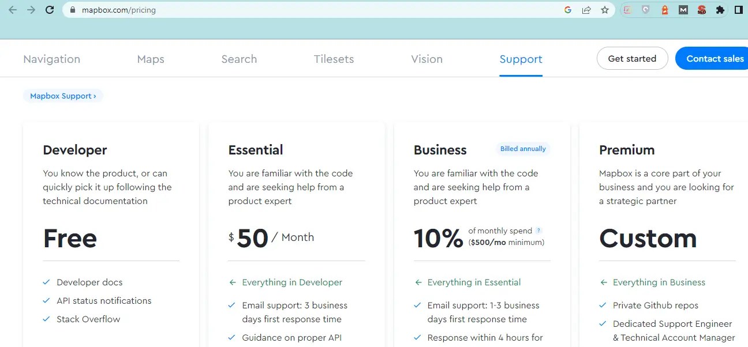Viewport: 748px width, 347px height.
Task: Open the help tooltip next to monthly spend
Action: pyautogui.click(x=539, y=229)
